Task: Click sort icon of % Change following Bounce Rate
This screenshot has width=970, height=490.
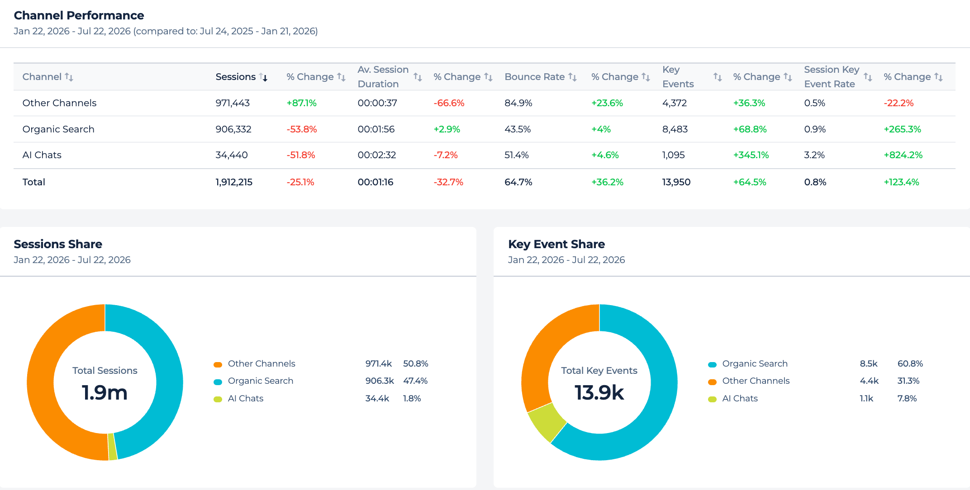Action: point(646,77)
